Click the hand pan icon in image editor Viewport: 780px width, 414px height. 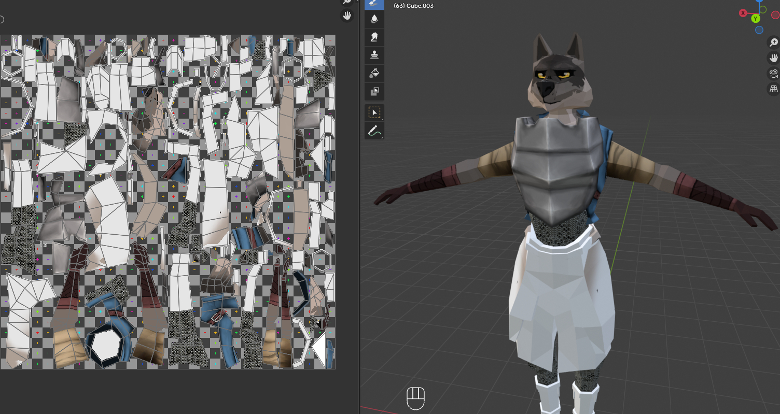[x=347, y=16]
